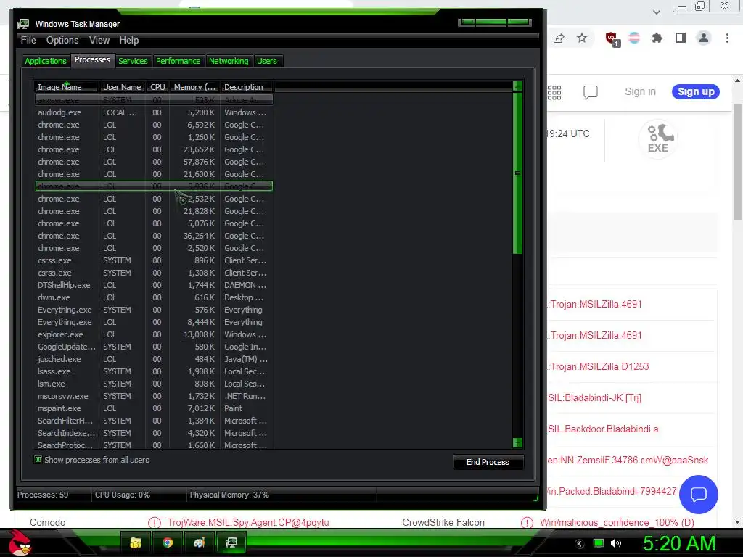Toggle Show processes from all users
743x557 pixels.
coord(38,459)
